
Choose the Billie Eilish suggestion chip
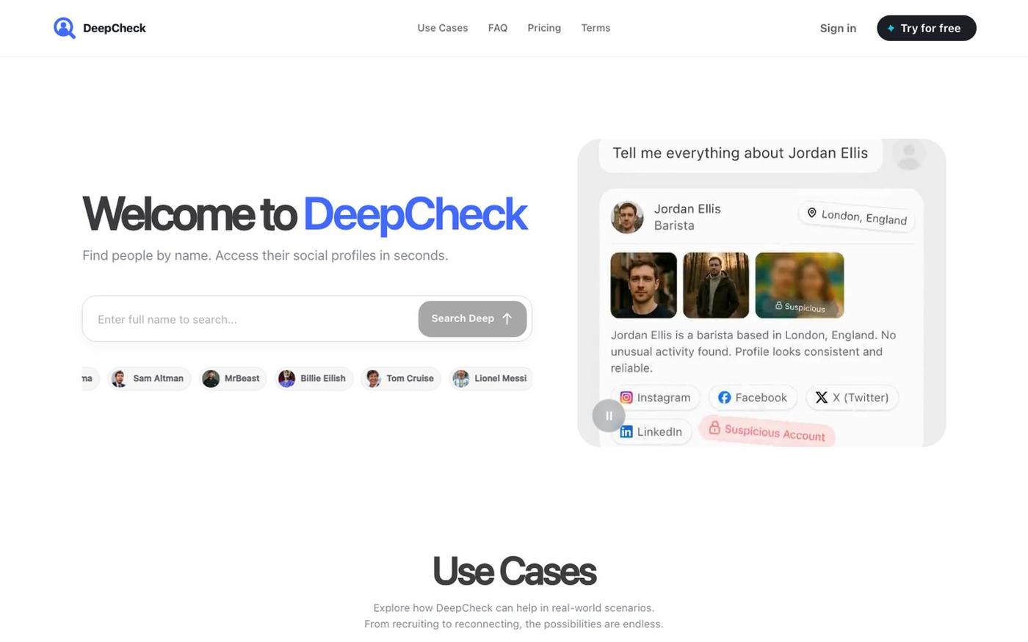[x=314, y=379]
